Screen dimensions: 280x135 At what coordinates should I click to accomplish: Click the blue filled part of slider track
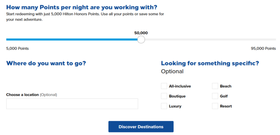(x=72, y=40)
